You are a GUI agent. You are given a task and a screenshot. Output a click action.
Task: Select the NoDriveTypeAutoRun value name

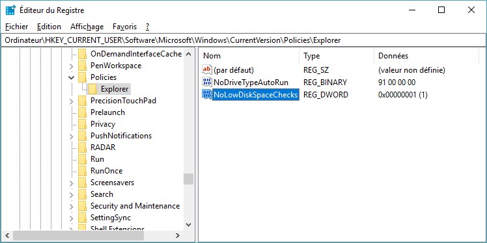coord(251,83)
